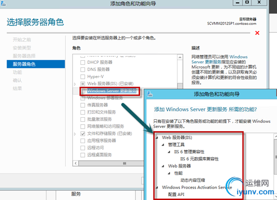Go to the 服务器选择 wizard step
This screenshot has width=277, height=200.
tap(24, 56)
